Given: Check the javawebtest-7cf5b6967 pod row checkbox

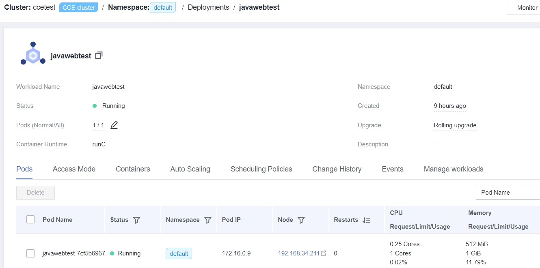Looking at the screenshot, I should click(30, 253).
